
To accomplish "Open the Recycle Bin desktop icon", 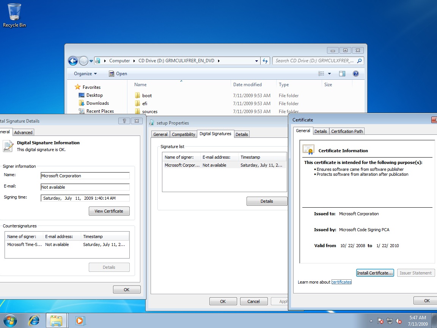I will [x=14, y=15].
